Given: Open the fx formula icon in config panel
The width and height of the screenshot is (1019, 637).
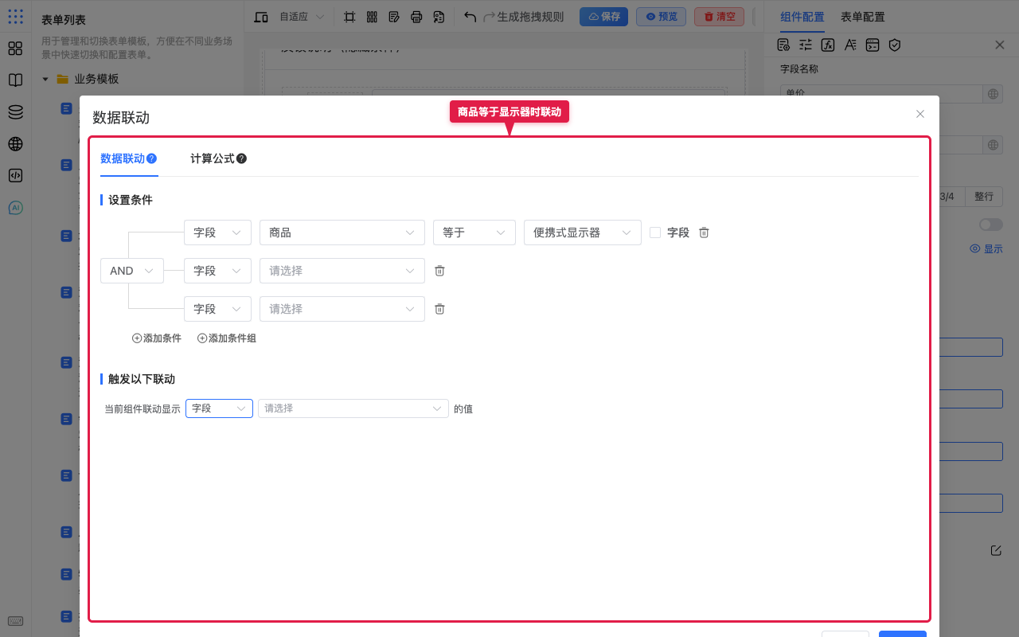Looking at the screenshot, I should point(828,45).
